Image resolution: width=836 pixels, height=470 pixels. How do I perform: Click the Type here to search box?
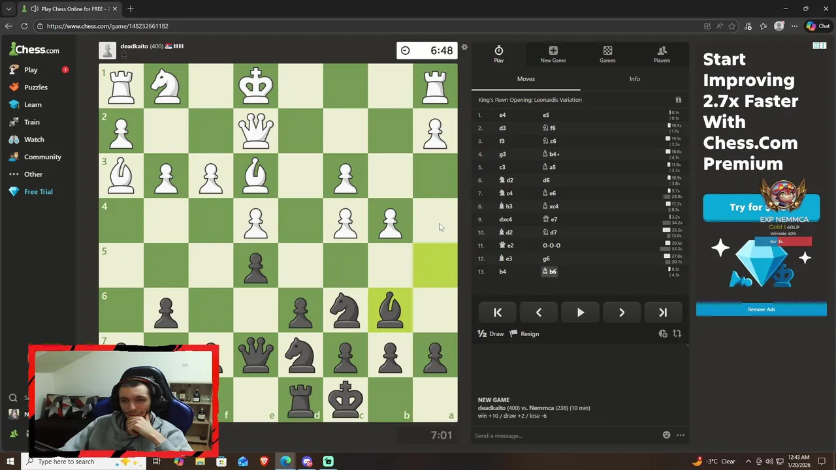(x=85, y=462)
